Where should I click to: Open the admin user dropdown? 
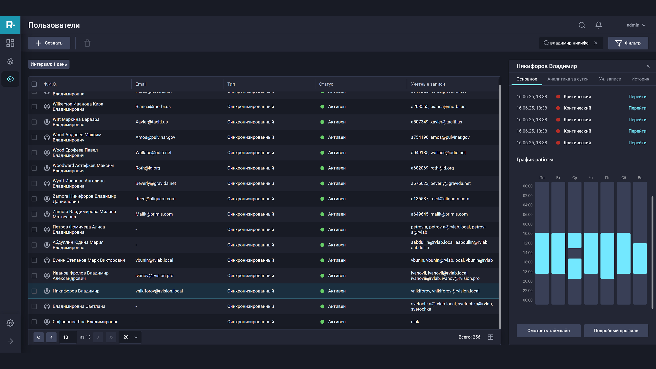tap(636, 25)
